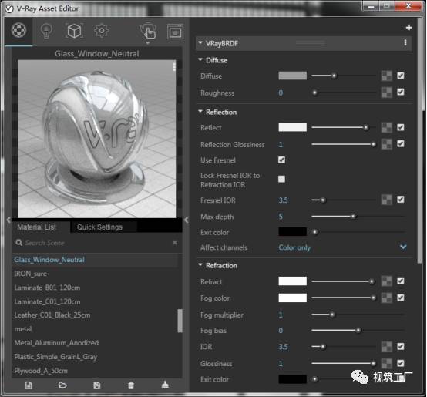This screenshot has width=427, height=397.
Task: Click the Reflect texture map slot
Action: [x=386, y=127]
